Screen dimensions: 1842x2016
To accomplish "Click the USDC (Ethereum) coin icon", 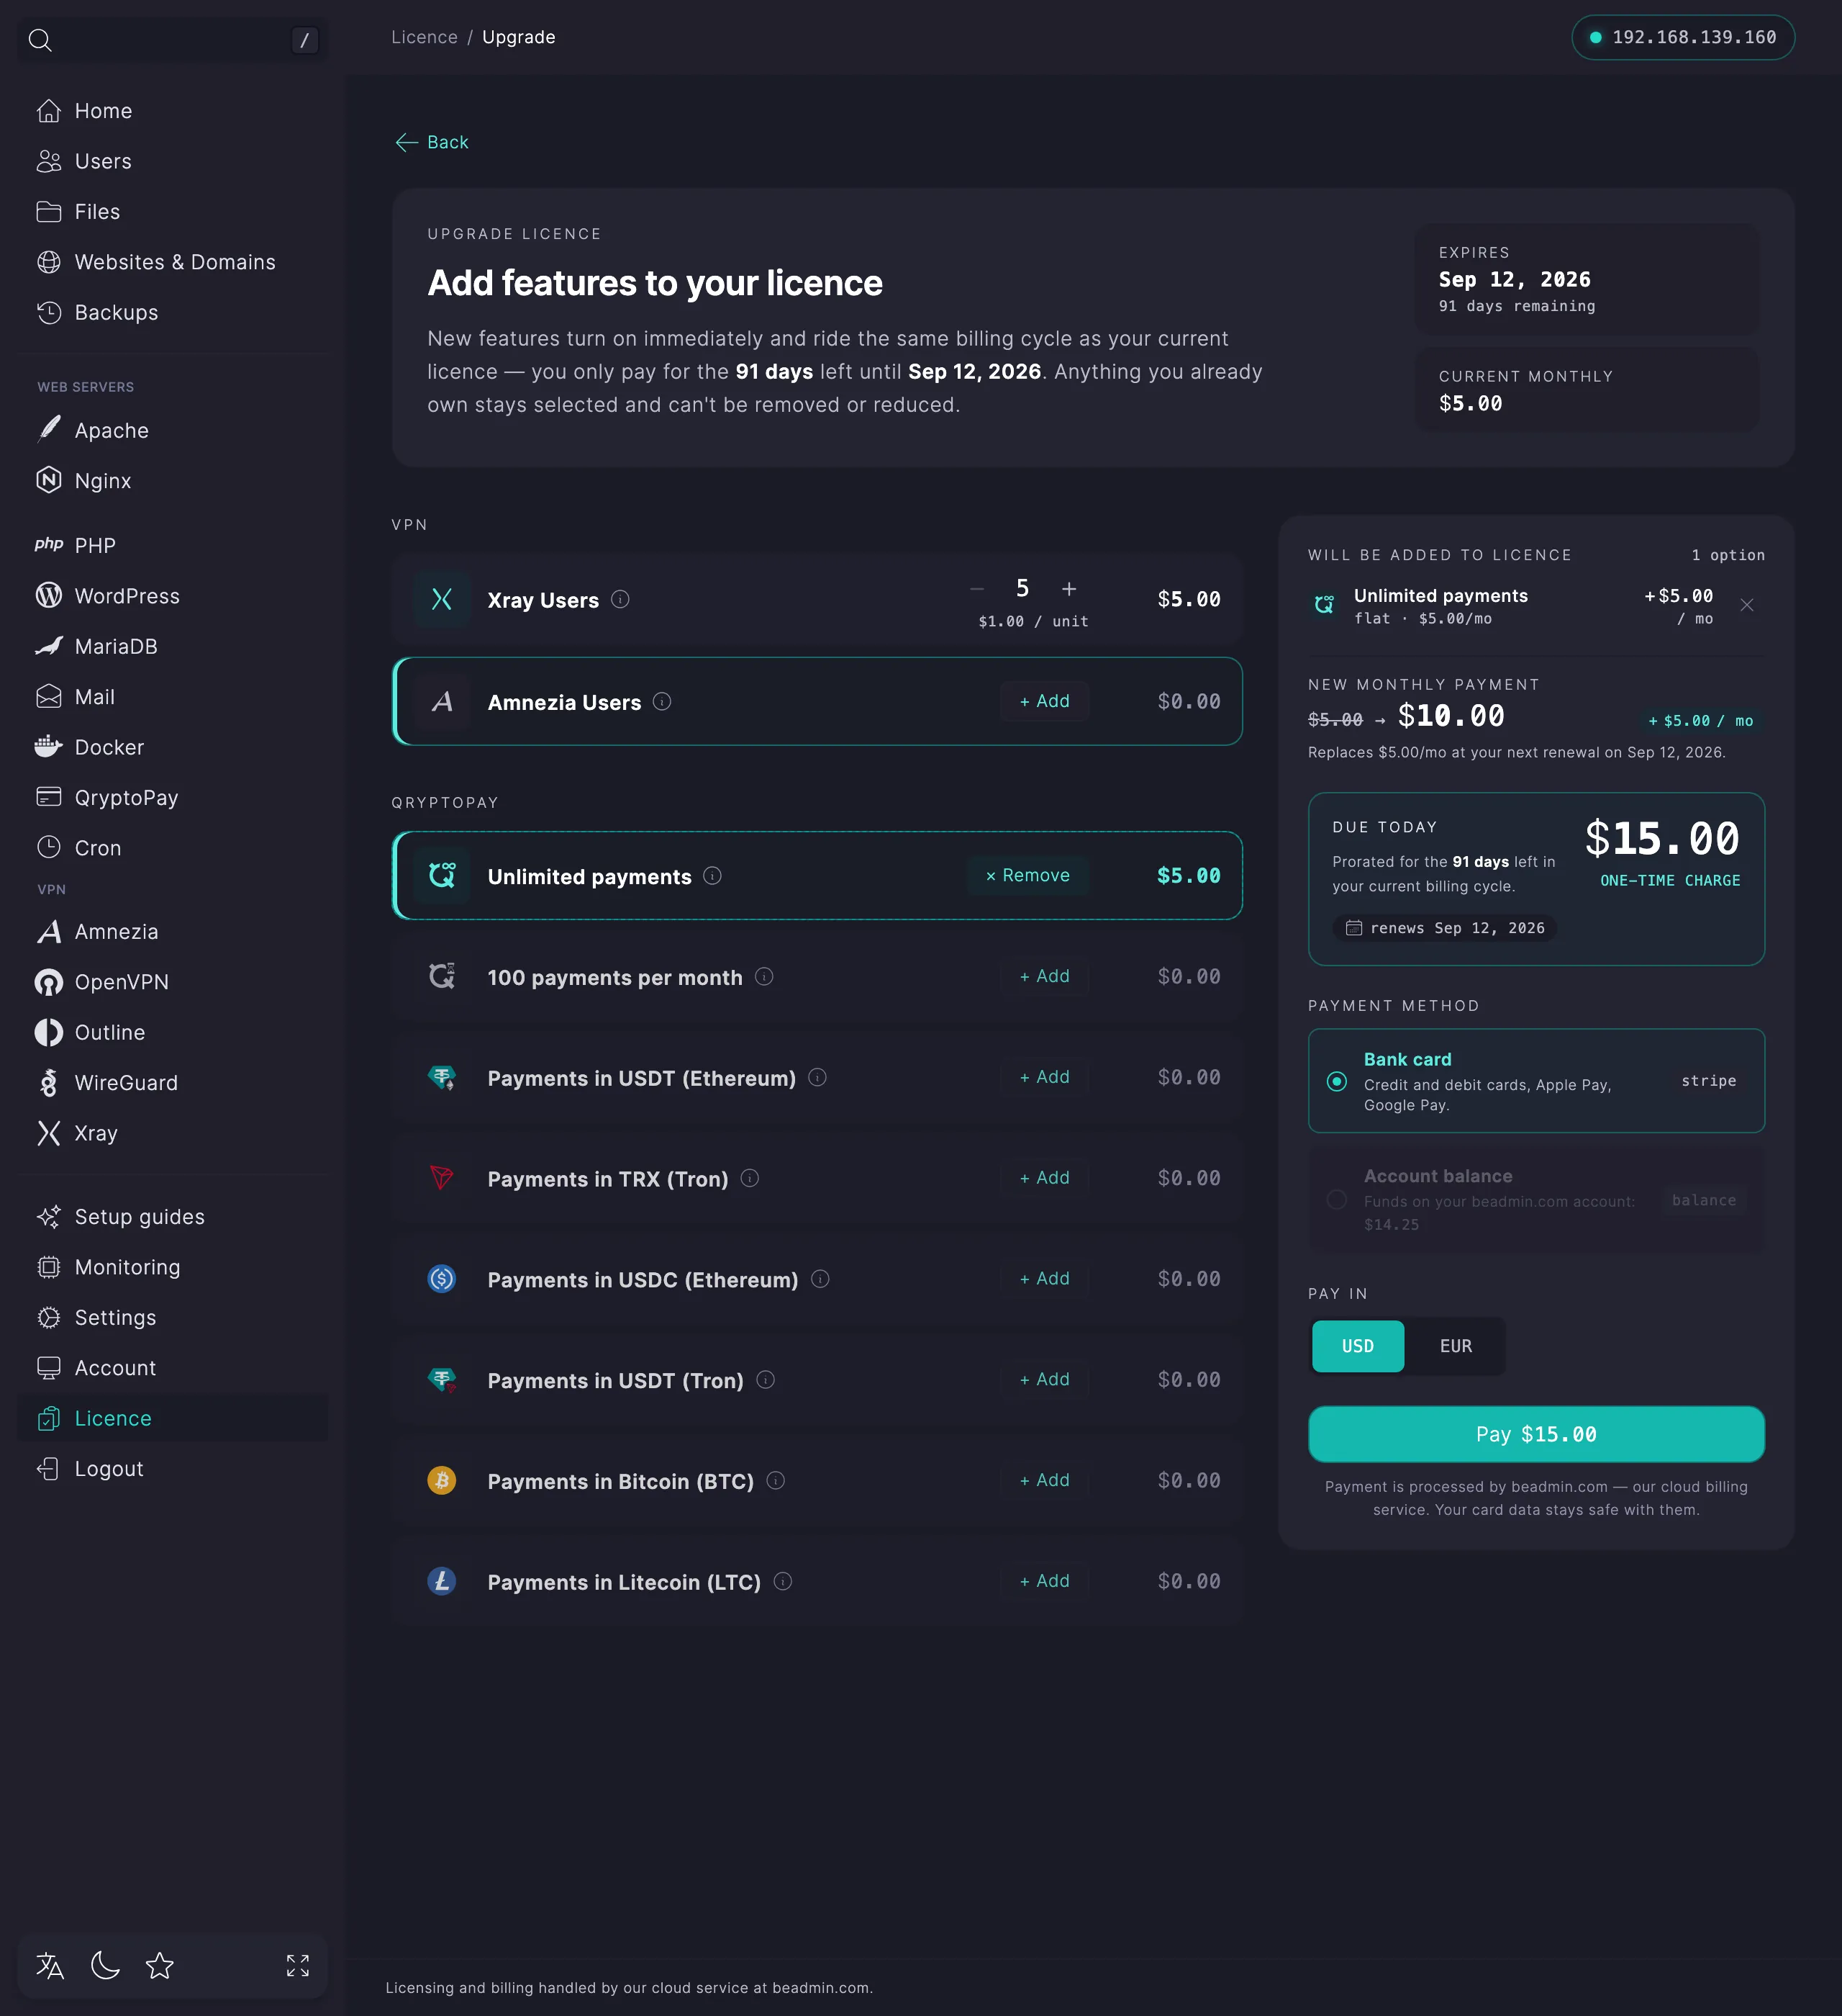I will click(442, 1280).
